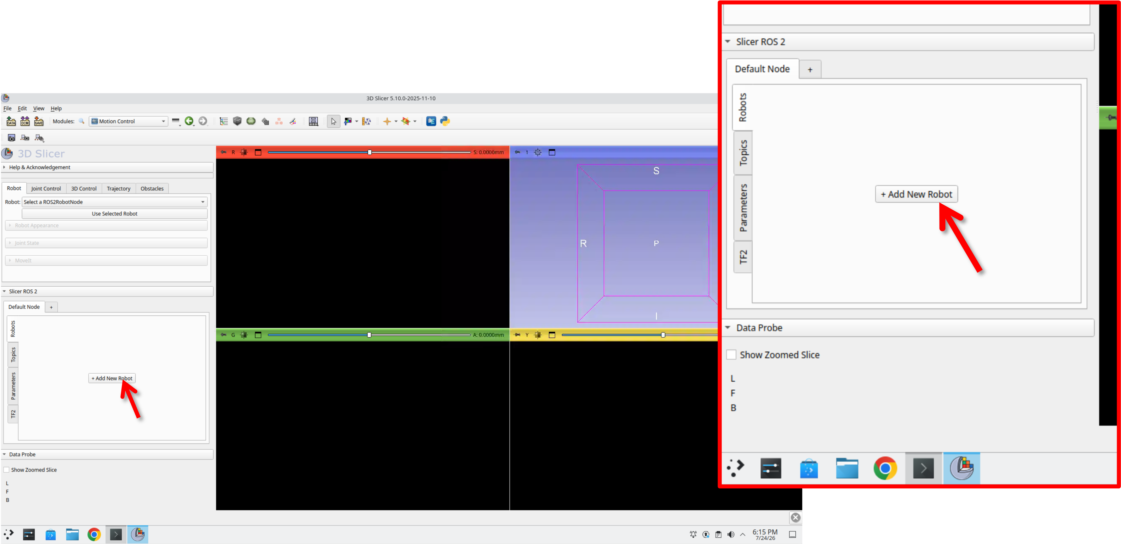
Task: Click the window/level adjust color icon
Action: tap(348, 121)
